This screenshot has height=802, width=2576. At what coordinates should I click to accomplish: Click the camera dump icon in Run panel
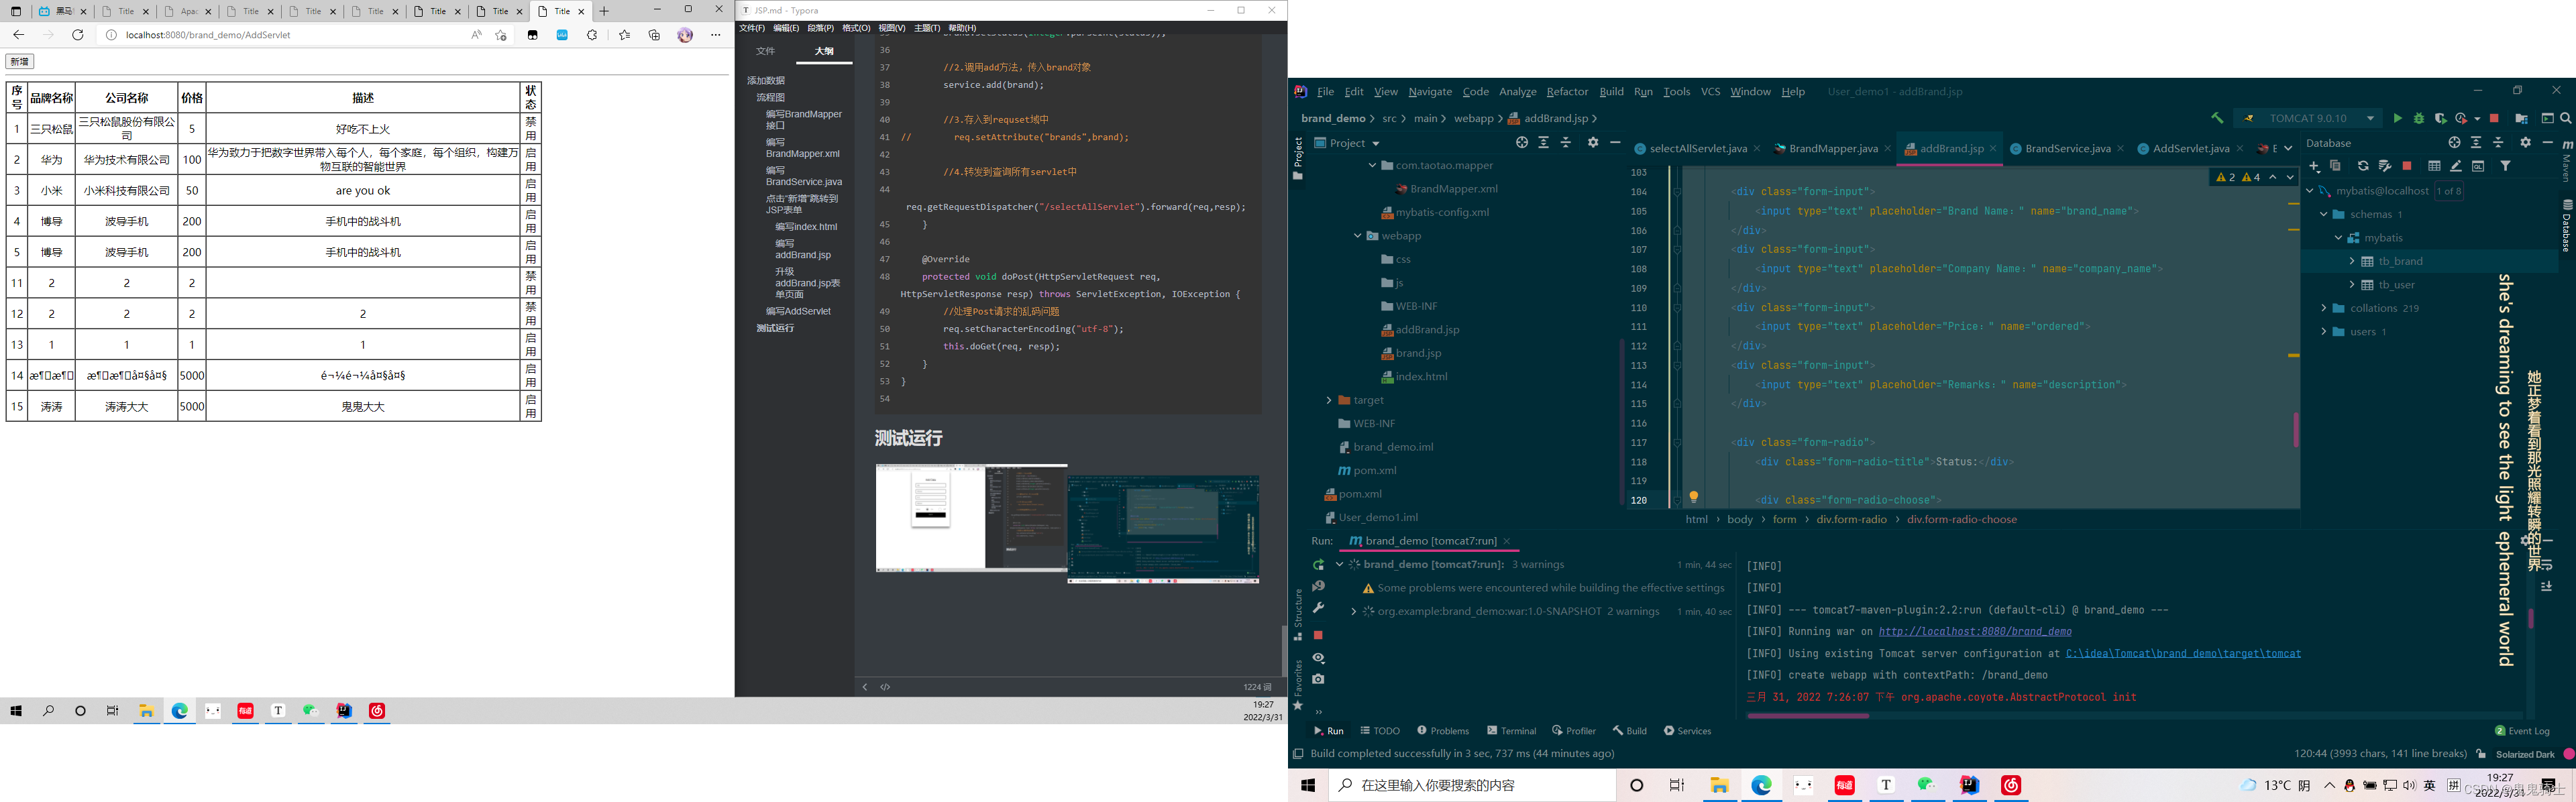click(1318, 679)
